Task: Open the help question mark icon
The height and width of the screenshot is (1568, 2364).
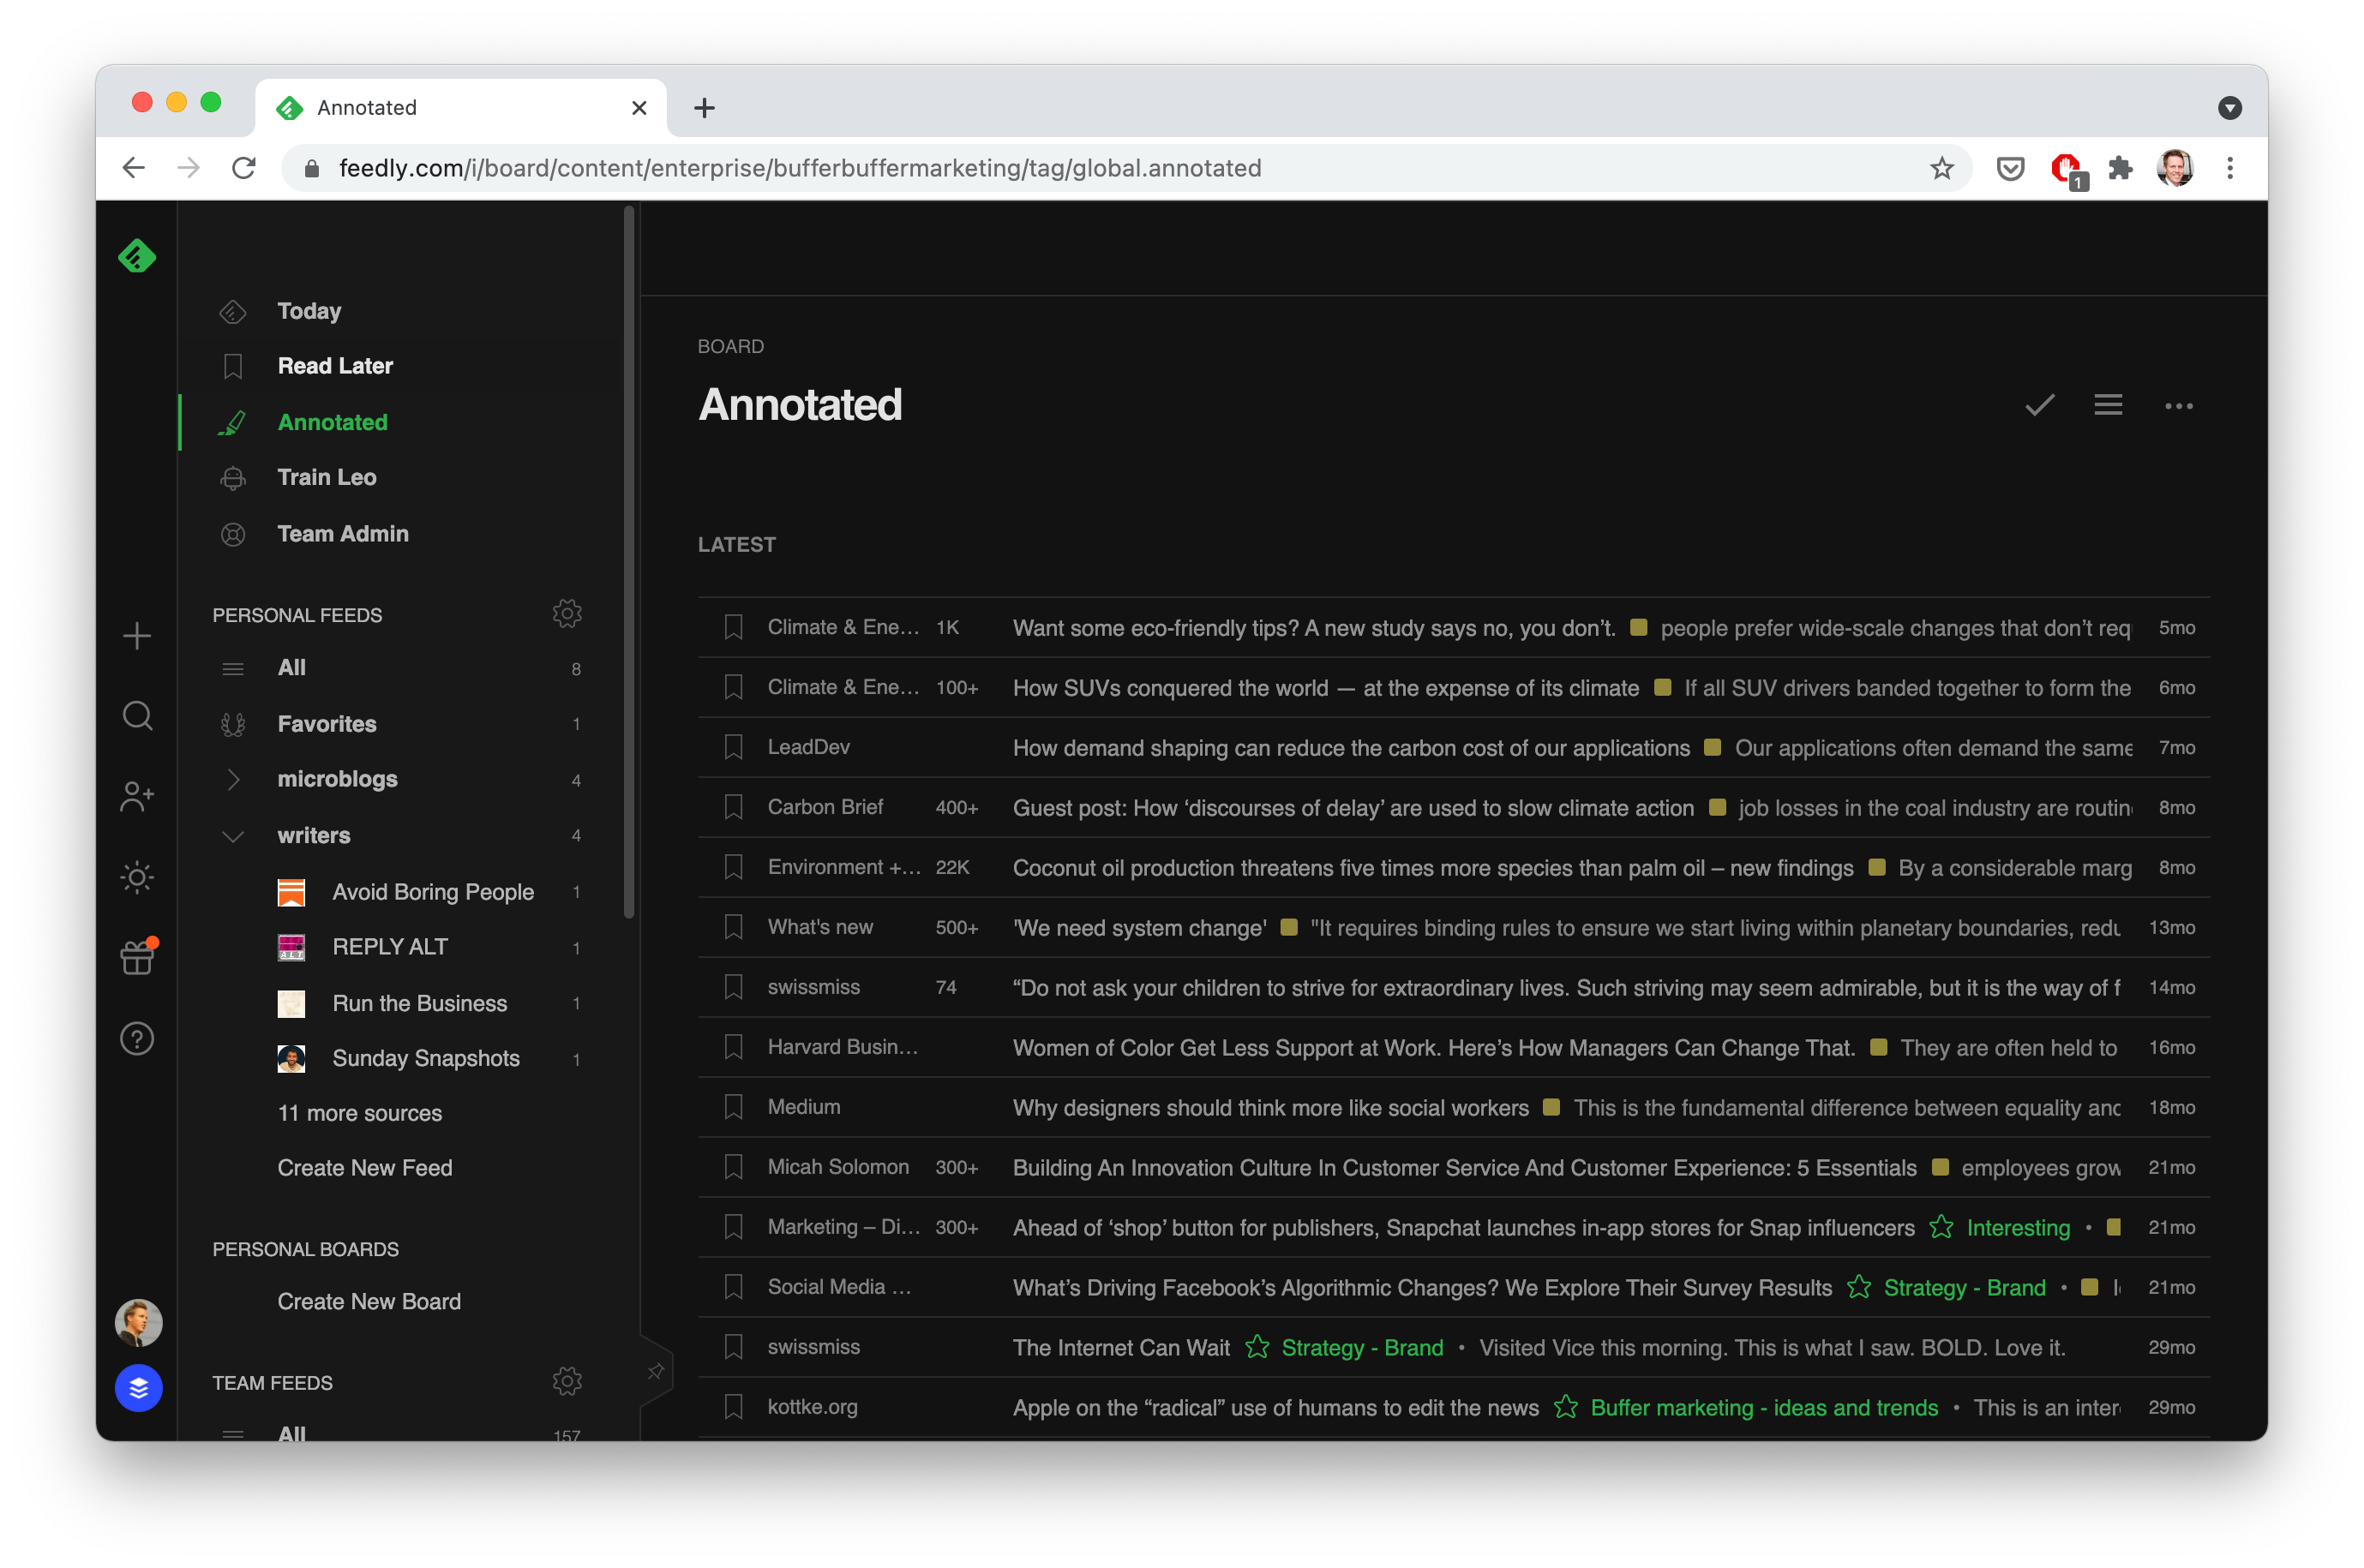Action: 137,1038
